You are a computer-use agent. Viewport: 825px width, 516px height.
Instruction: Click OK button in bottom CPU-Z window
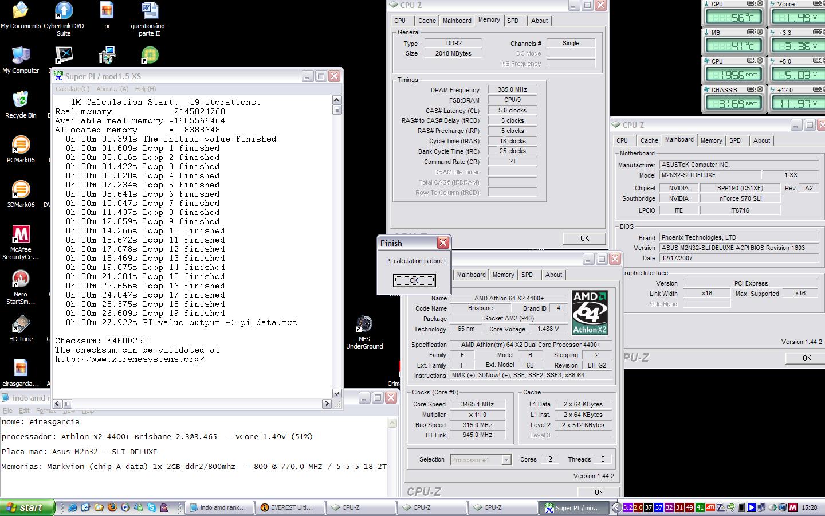(x=599, y=492)
